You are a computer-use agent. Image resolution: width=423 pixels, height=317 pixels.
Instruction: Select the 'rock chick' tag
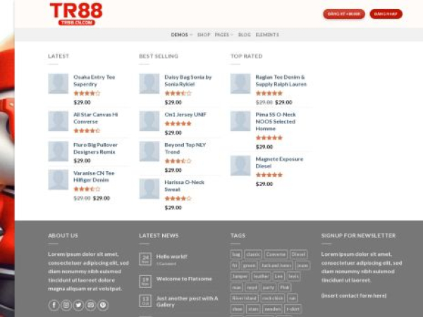[x=272, y=298]
